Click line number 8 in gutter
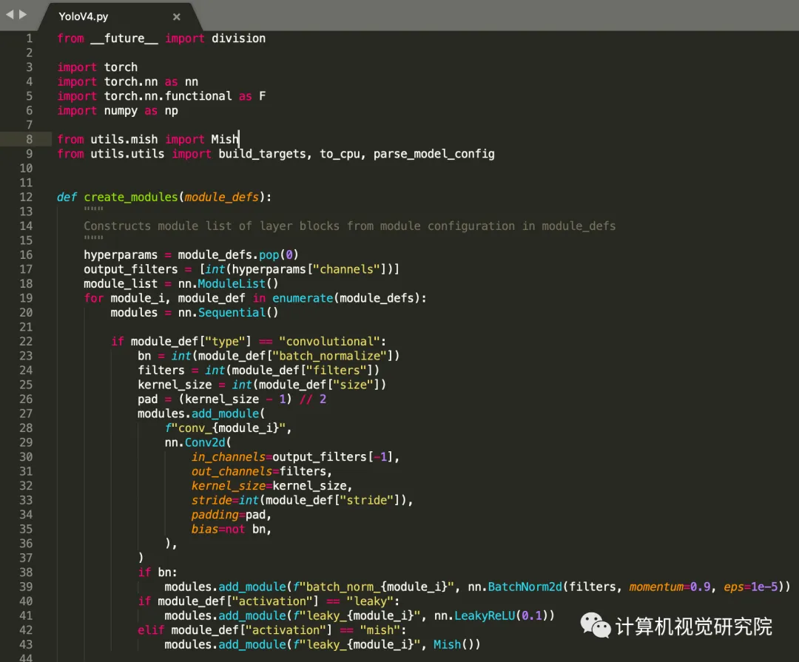 pyautogui.click(x=29, y=139)
